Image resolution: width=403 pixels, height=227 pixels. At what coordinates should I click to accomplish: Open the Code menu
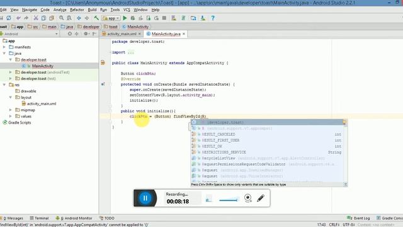[45, 10]
